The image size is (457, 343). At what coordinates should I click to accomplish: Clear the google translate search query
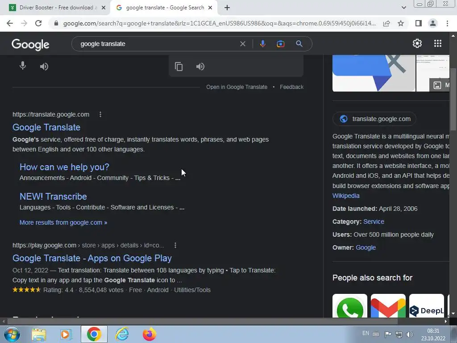(242, 44)
